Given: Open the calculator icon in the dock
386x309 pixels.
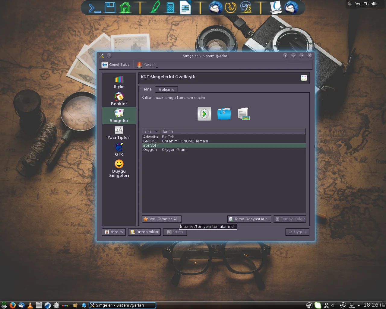Looking at the screenshot, I should (x=170, y=8).
